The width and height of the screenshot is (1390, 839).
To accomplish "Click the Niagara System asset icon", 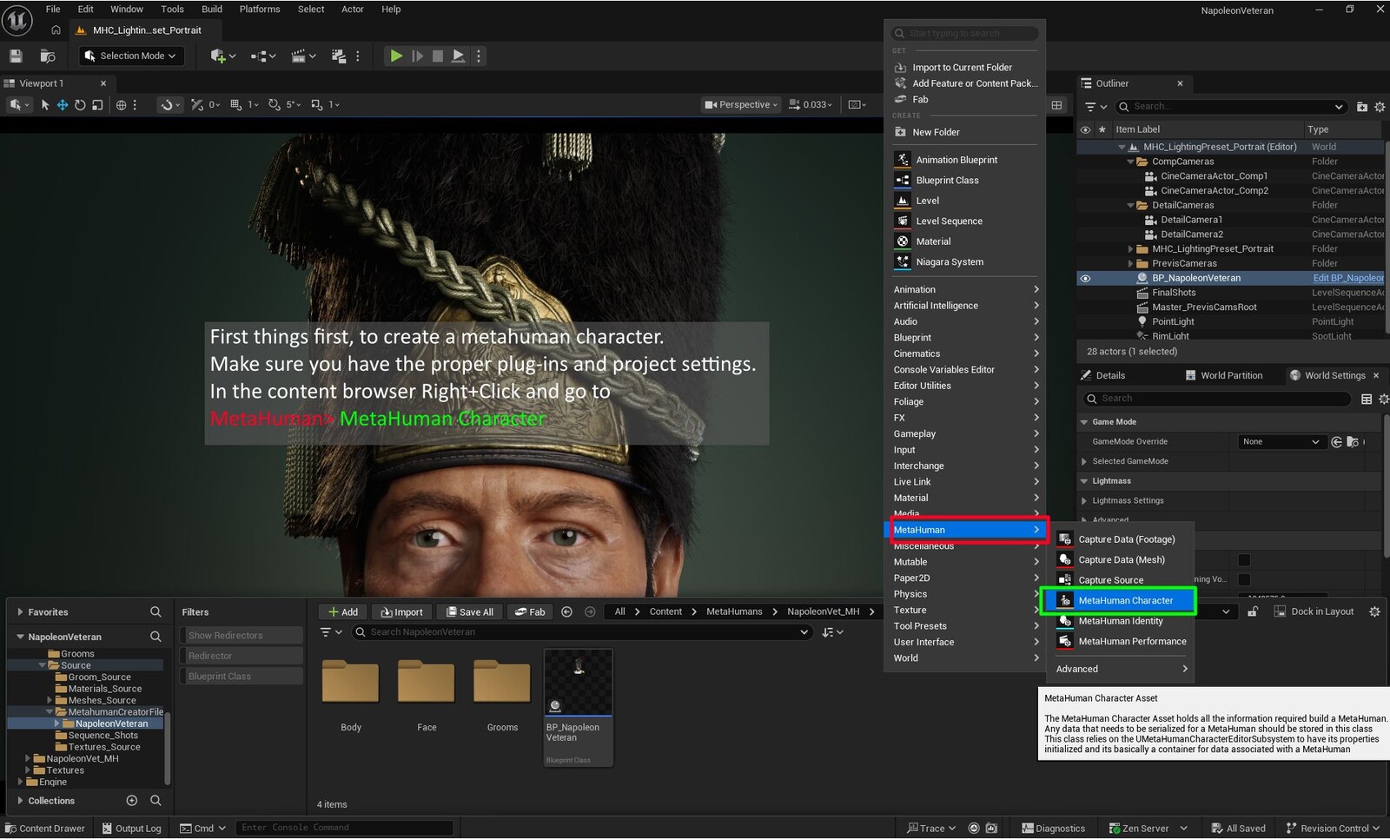I will pyautogui.click(x=903, y=261).
